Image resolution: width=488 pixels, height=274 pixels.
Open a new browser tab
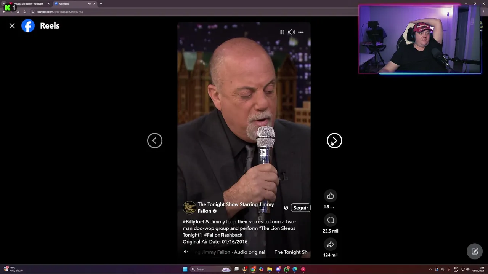tap(101, 3)
